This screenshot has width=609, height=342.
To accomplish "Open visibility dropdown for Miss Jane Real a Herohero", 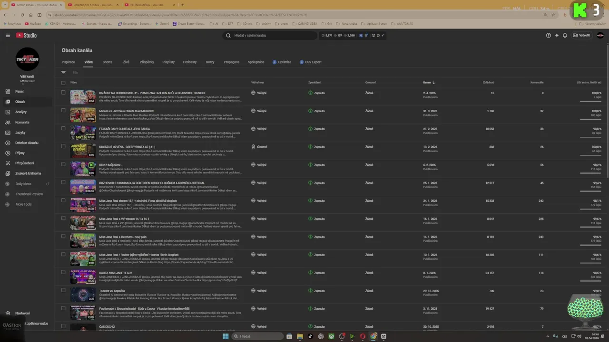I will 259,237.
